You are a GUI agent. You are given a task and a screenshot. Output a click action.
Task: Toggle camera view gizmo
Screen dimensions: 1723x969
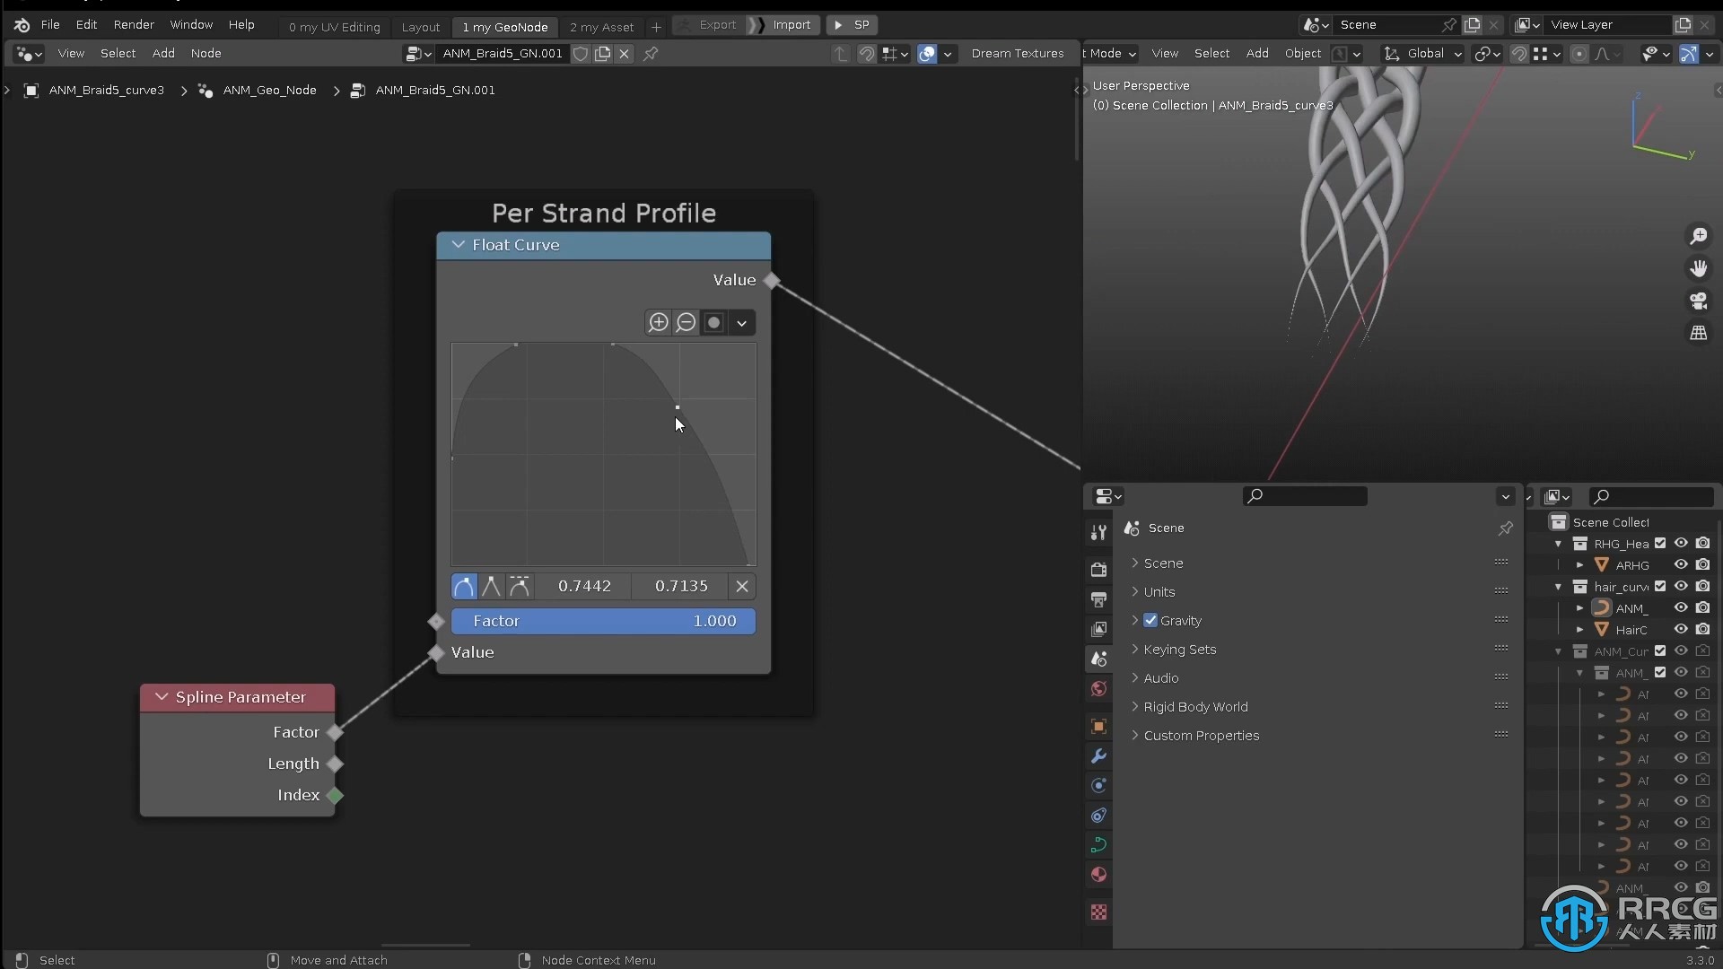click(1699, 301)
